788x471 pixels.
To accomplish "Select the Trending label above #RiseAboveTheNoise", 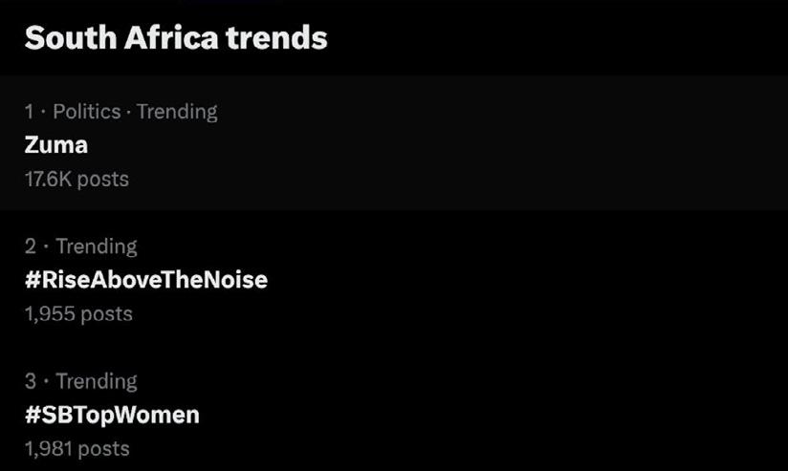I will coord(96,246).
